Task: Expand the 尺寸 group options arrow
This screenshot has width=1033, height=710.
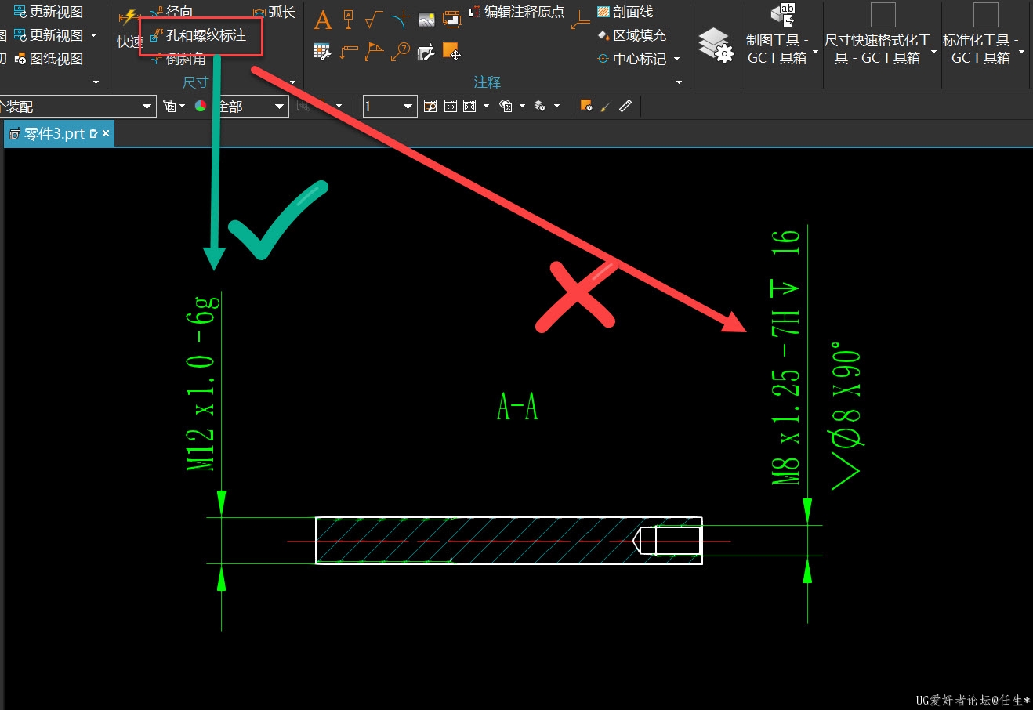Action: point(293,82)
